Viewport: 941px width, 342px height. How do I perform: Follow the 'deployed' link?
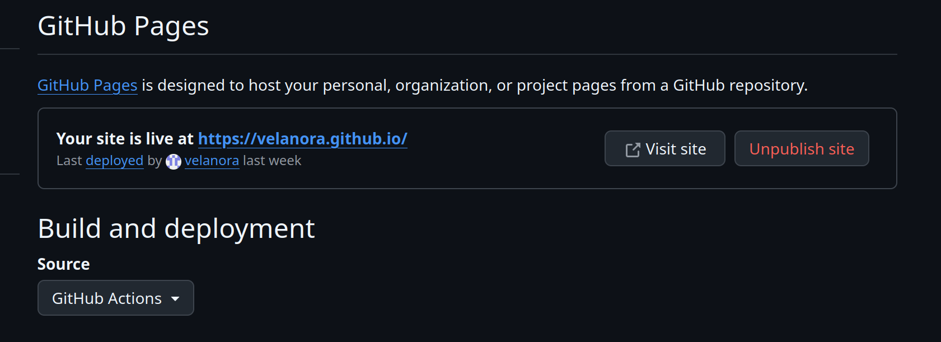(115, 161)
